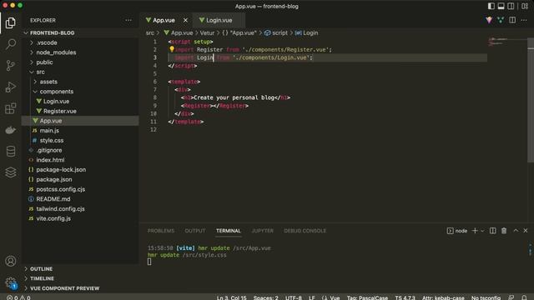Click the lightbulb code action on line 2
Image resolution: width=534 pixels, height=300 pixels.
(x=172, y=49)
